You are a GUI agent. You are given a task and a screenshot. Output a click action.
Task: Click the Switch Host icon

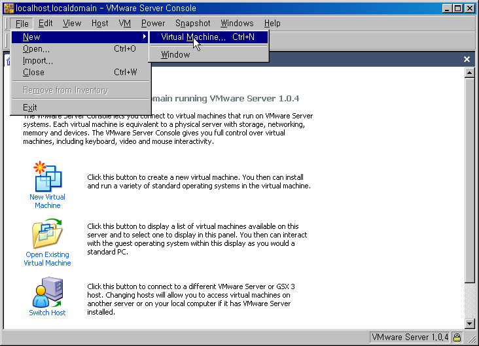47,292
